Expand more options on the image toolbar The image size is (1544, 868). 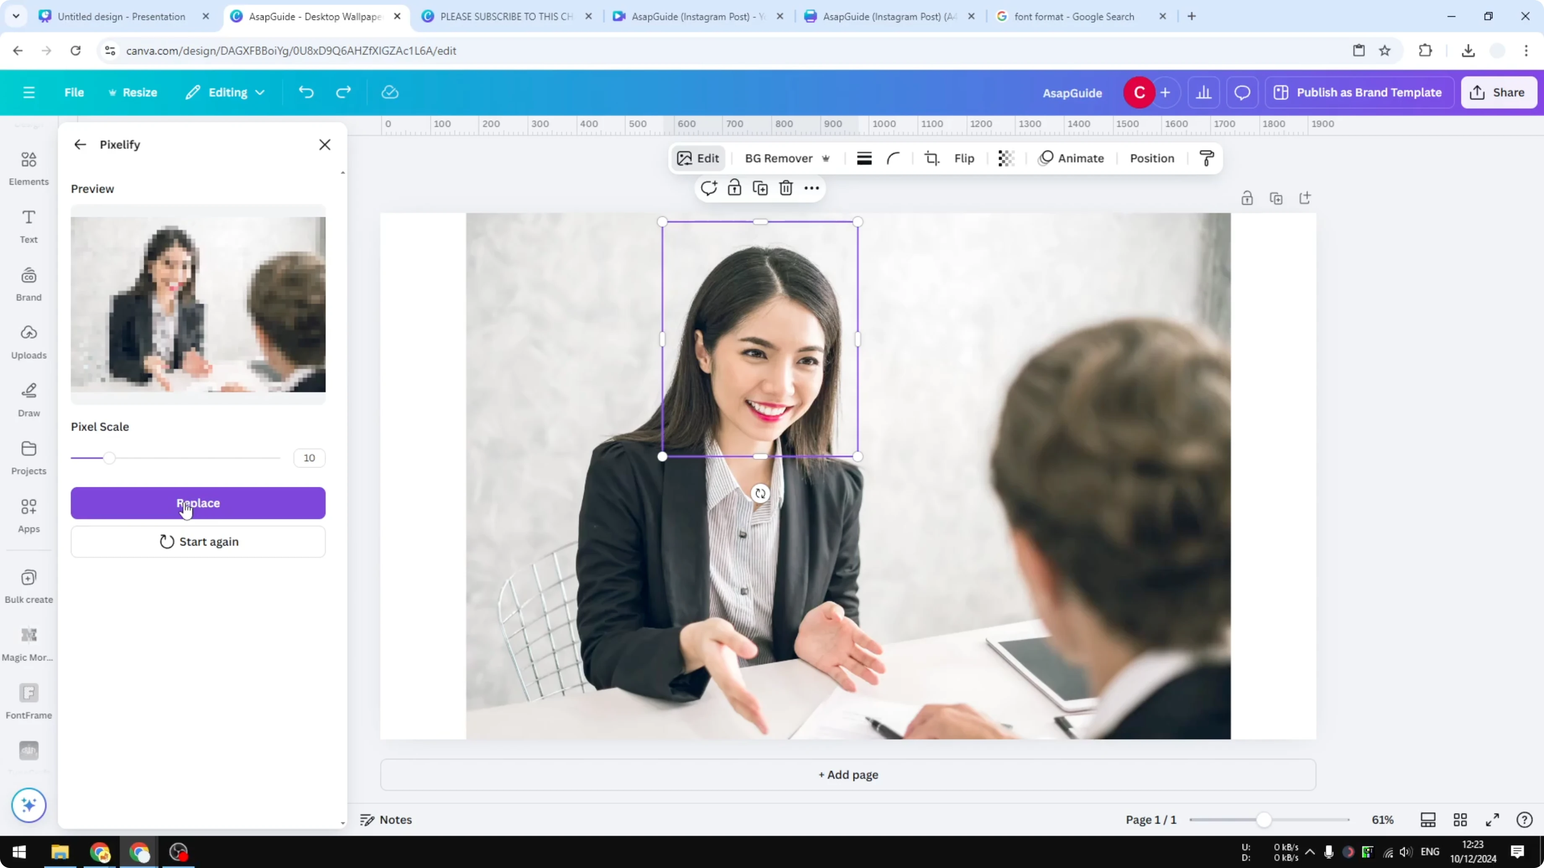[811, 187]
